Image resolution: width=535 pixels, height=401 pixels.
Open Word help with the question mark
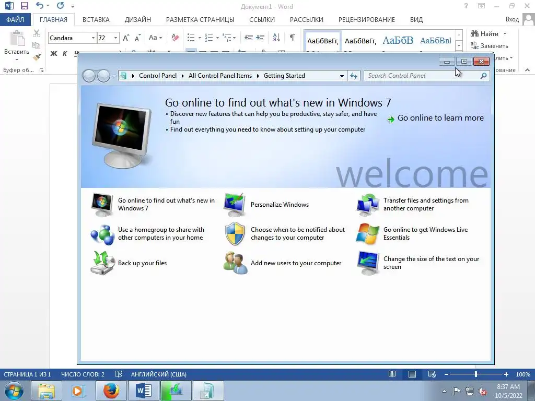click(x=466, y=6)
